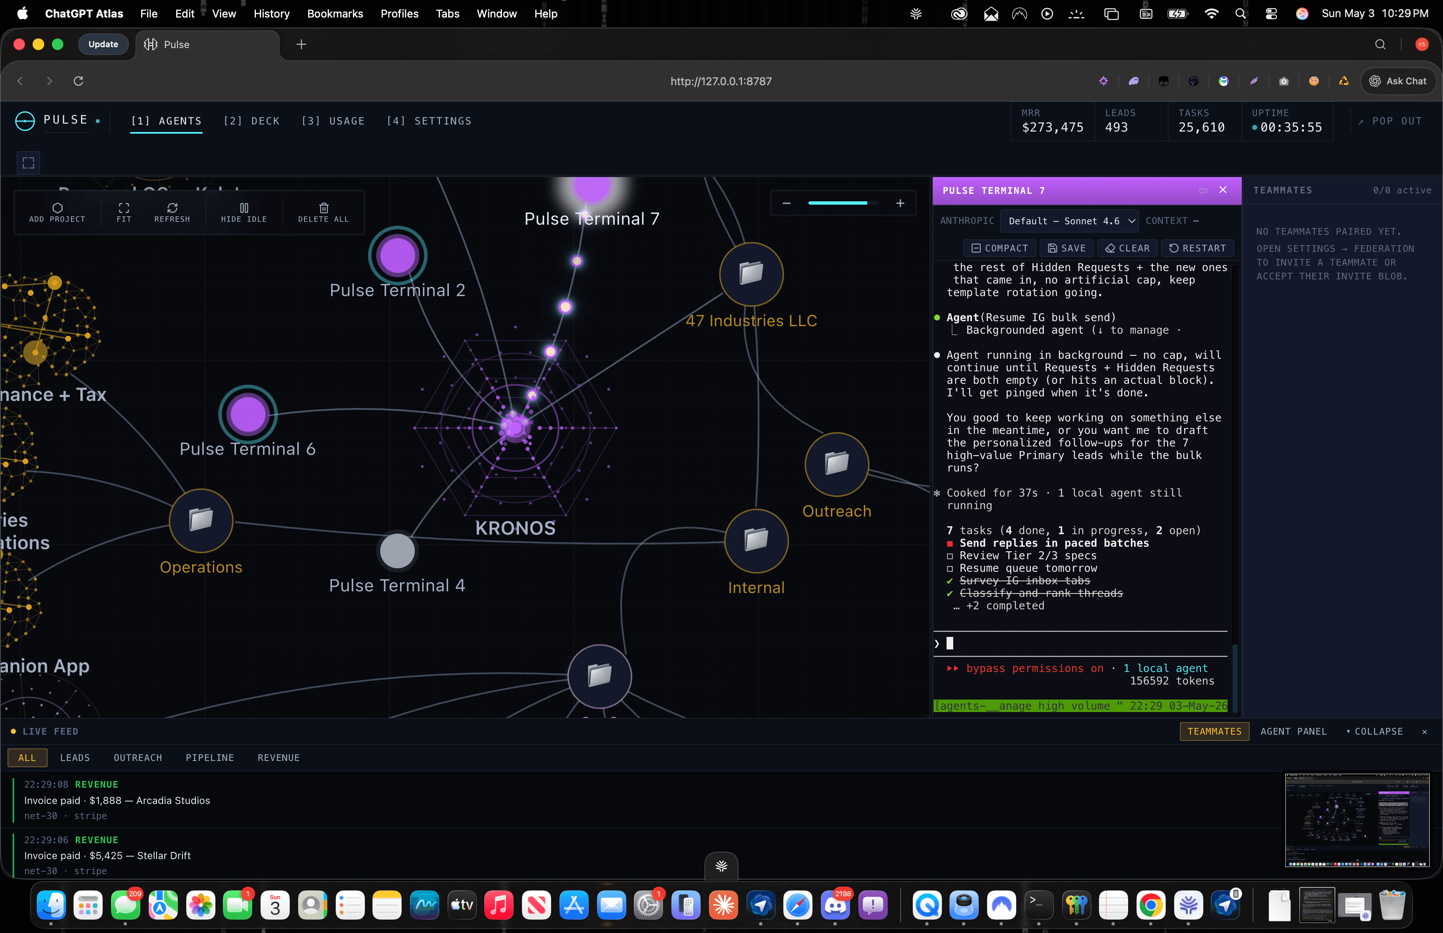1443x933 pixels.
Task: Click the Update button in the title bar
Action: pyautogui.click(x=103, y=44)
